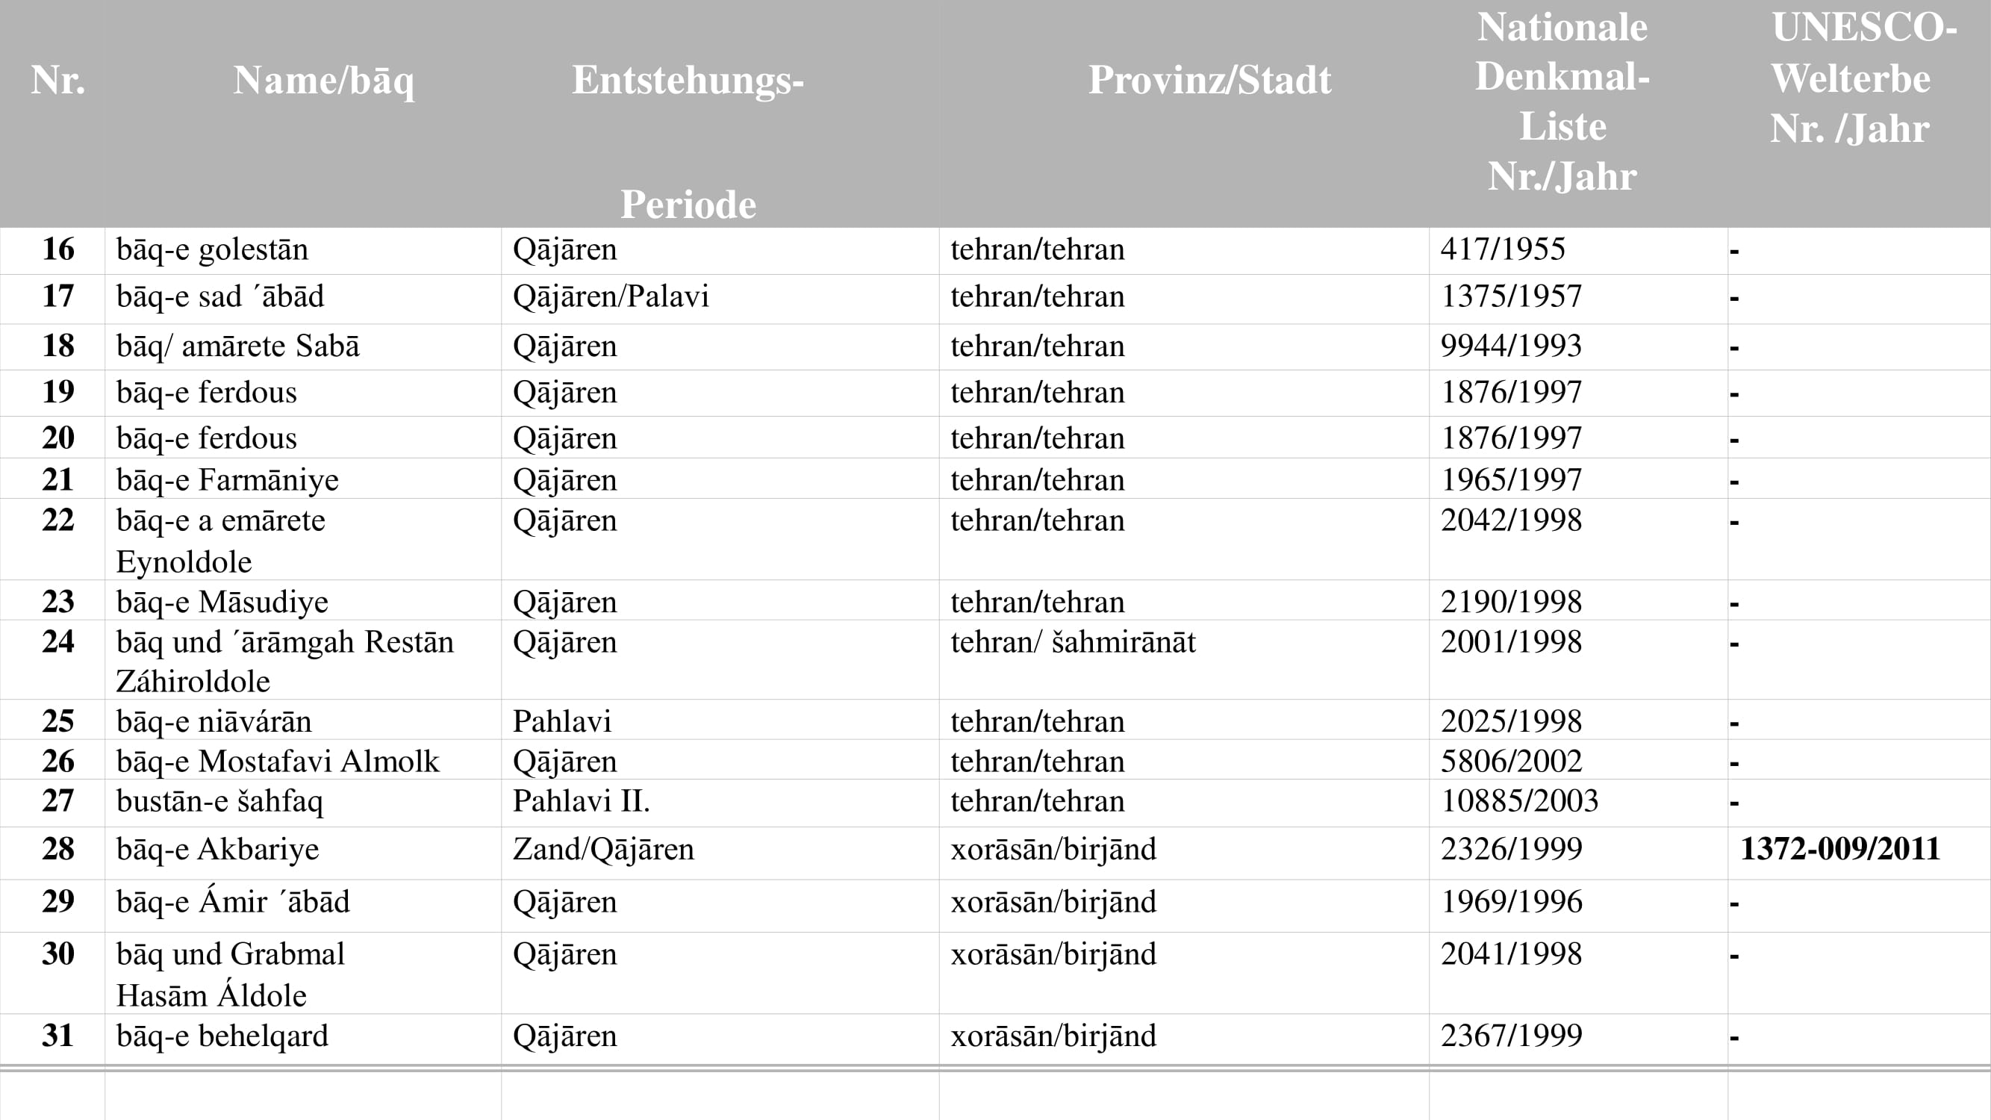
Task: Select the cell 'bāq-e golestān'
Action: click(212, 249)
